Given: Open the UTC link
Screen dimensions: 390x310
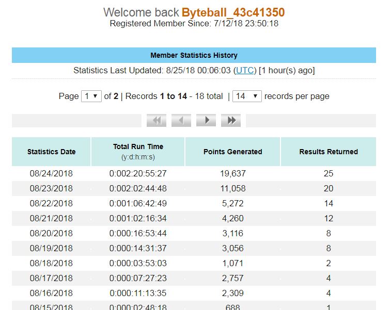Looking at the screenshot, I should click(245, 71).
